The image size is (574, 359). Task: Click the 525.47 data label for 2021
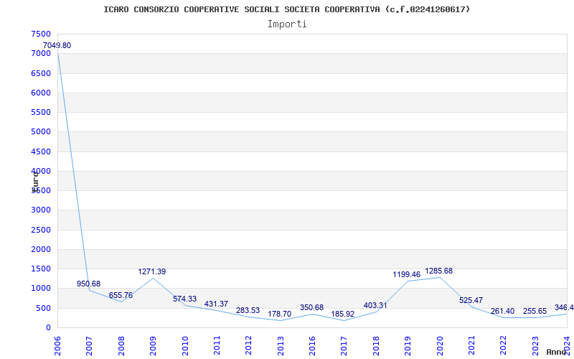(x=471, y=301)
